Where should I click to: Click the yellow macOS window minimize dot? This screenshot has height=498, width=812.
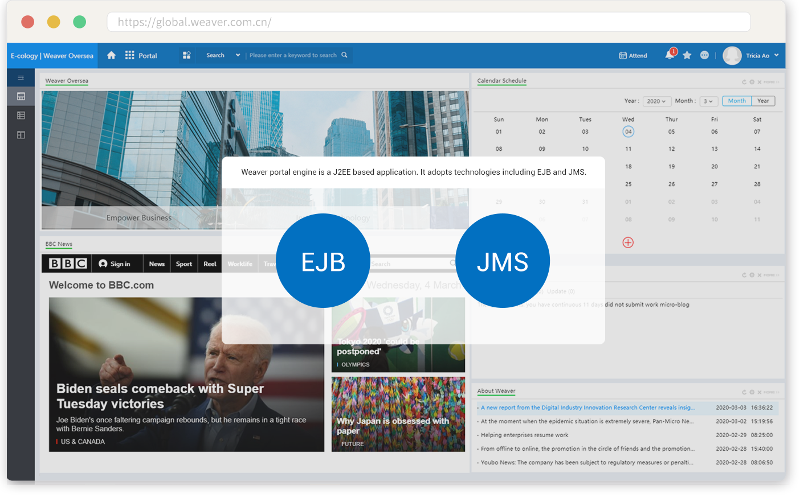click(54, 22)
